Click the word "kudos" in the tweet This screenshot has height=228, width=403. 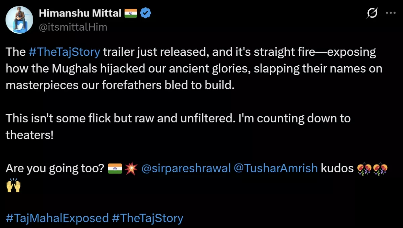pos(337,168)
